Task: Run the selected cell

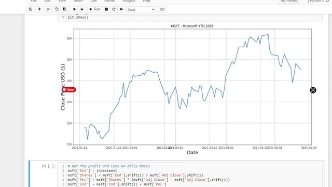Action: pos(95,9)
